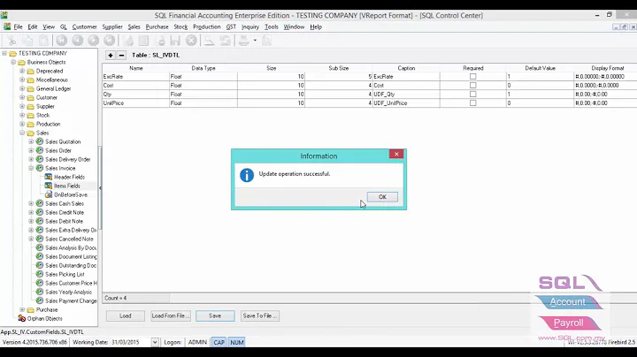Click the Cancel (X circle) toolbar icon

tap(191, 41)
